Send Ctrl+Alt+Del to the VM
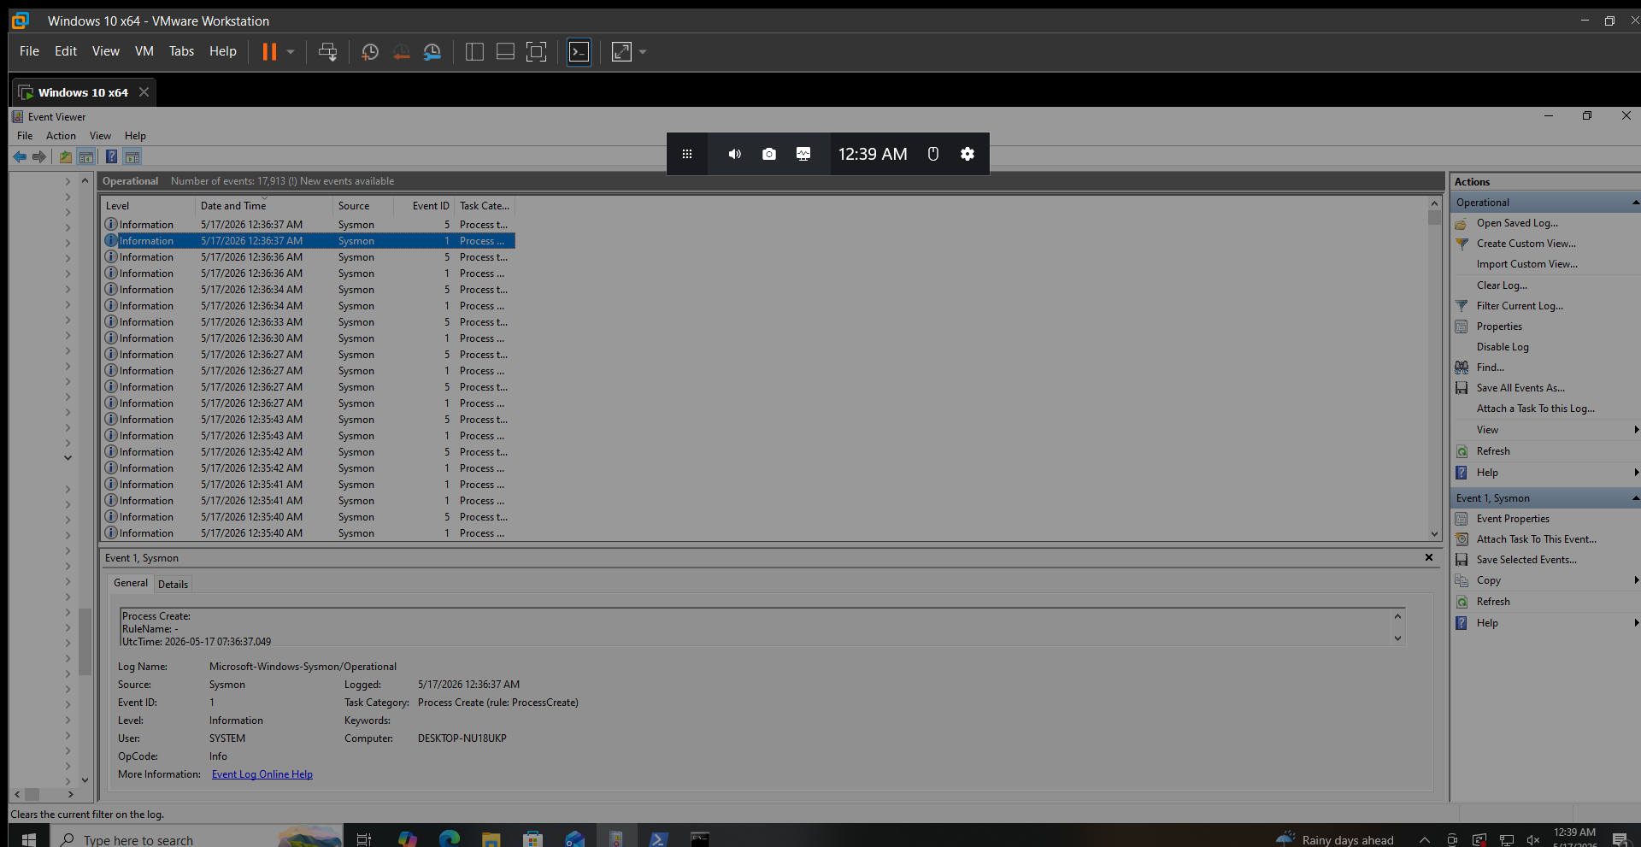 pos(327,52)
